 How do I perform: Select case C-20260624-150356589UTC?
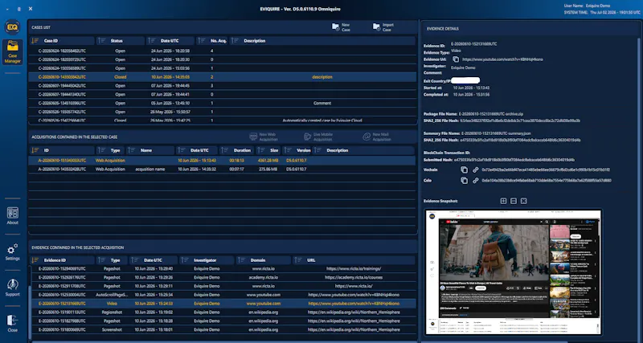[223, 68]
